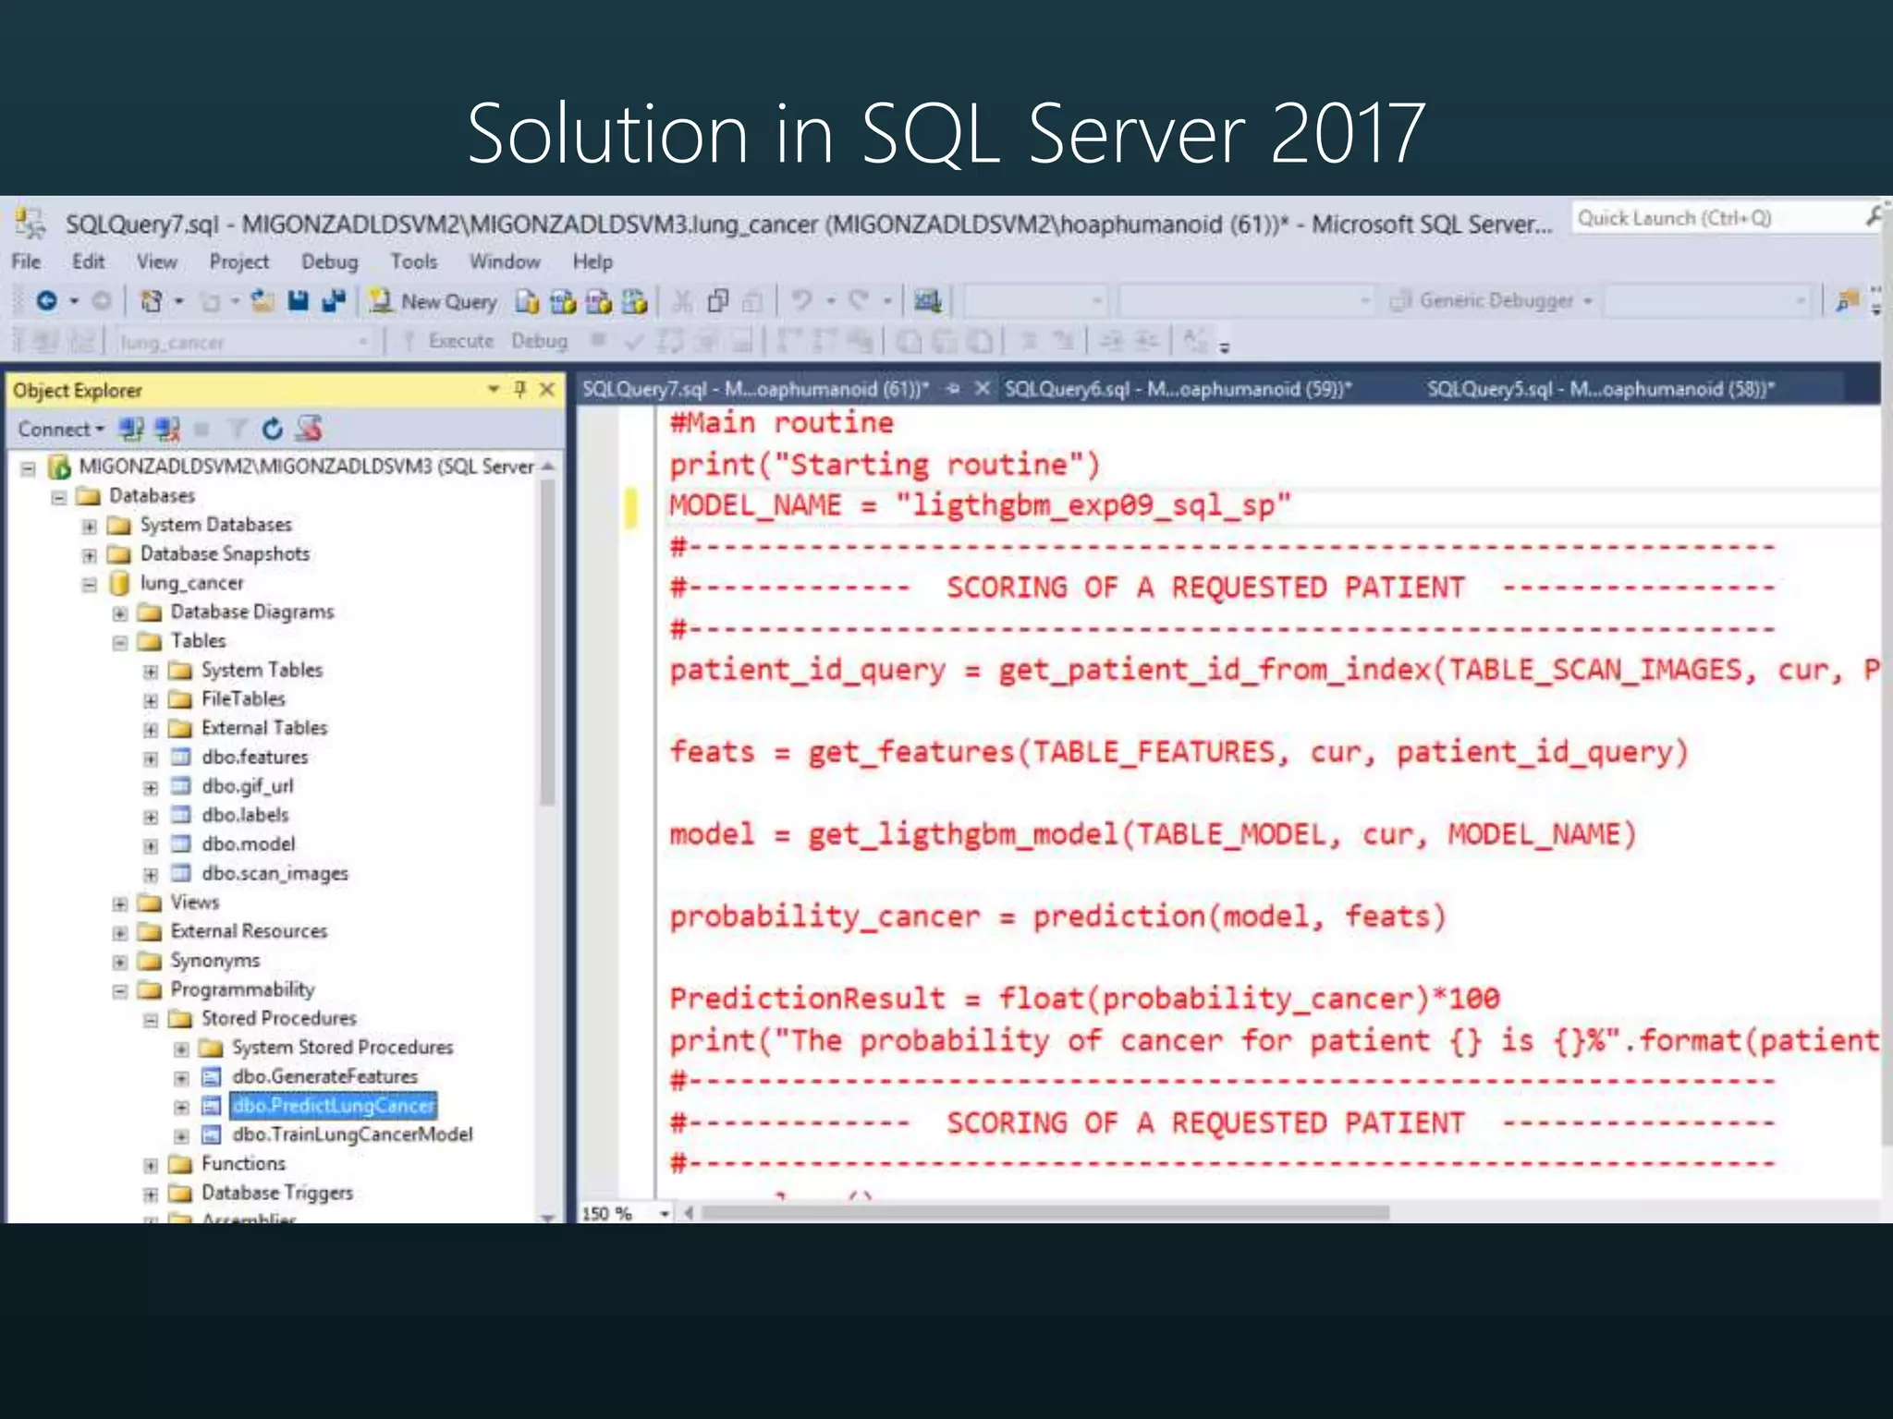Click the Analysis Services MDX Query icon
1893x1419 pixels.
coord(563,301)
